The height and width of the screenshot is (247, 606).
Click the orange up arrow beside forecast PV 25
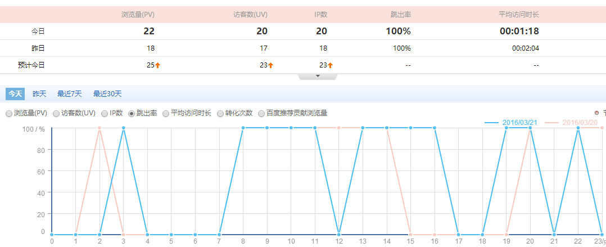tap(158, 65)
